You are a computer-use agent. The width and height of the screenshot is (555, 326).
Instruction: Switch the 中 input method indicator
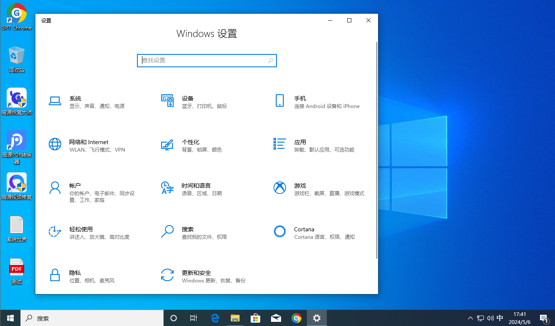coord(500,318)
